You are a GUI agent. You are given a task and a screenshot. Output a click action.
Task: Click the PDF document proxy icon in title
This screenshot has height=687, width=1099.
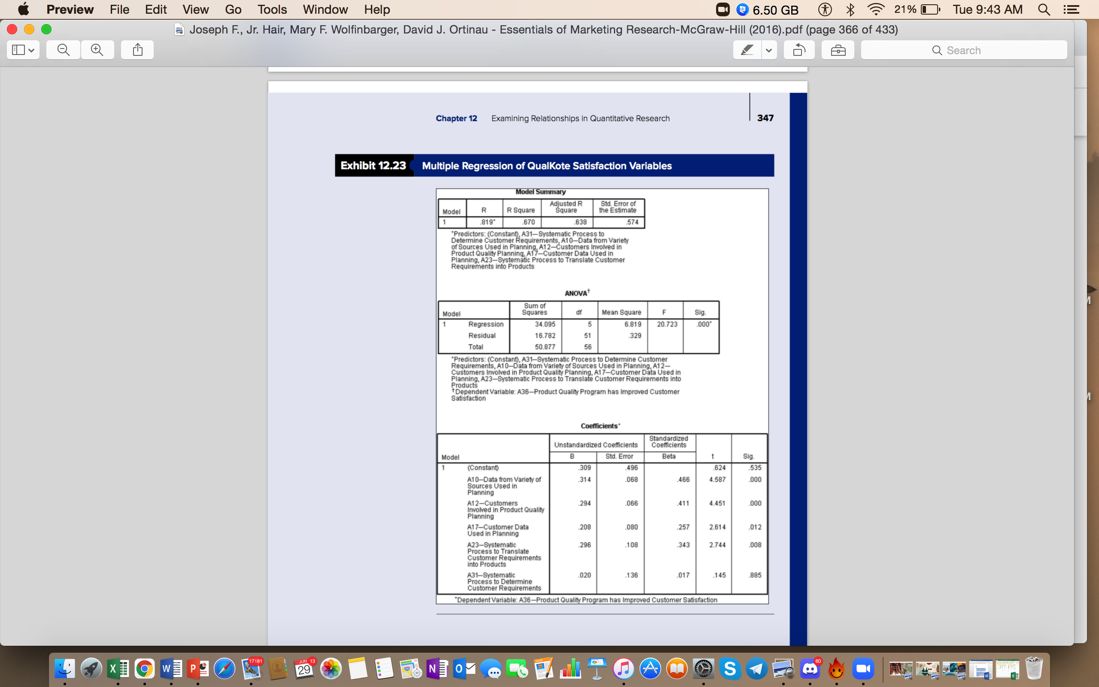click(x=179, y=30)
